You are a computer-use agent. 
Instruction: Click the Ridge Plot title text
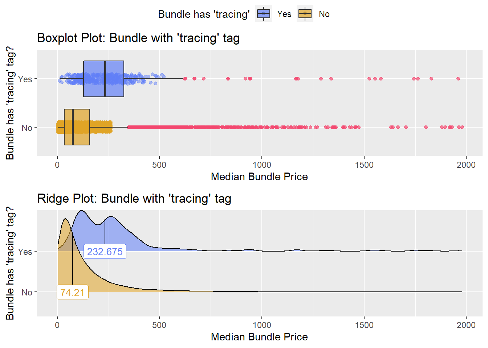(134, 199)
